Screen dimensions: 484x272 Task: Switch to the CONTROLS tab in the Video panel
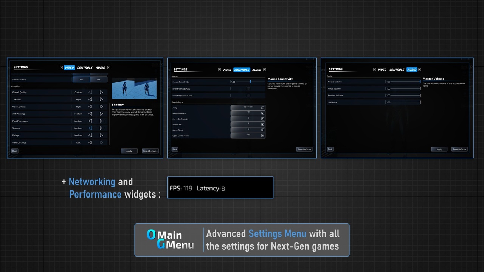[x=85, y=68]
